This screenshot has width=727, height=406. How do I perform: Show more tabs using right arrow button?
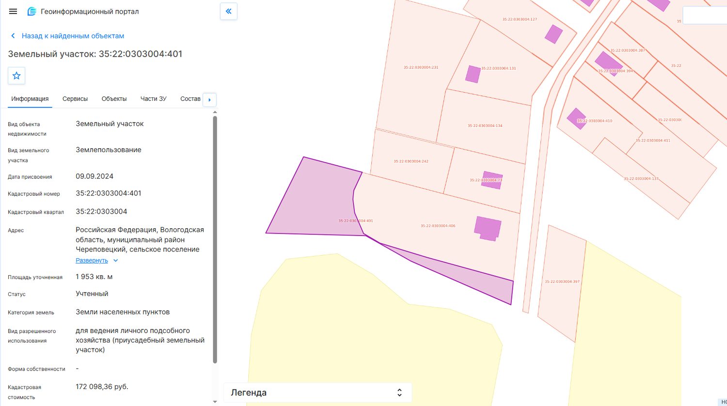pyautogui.click(x=209, y=100)
